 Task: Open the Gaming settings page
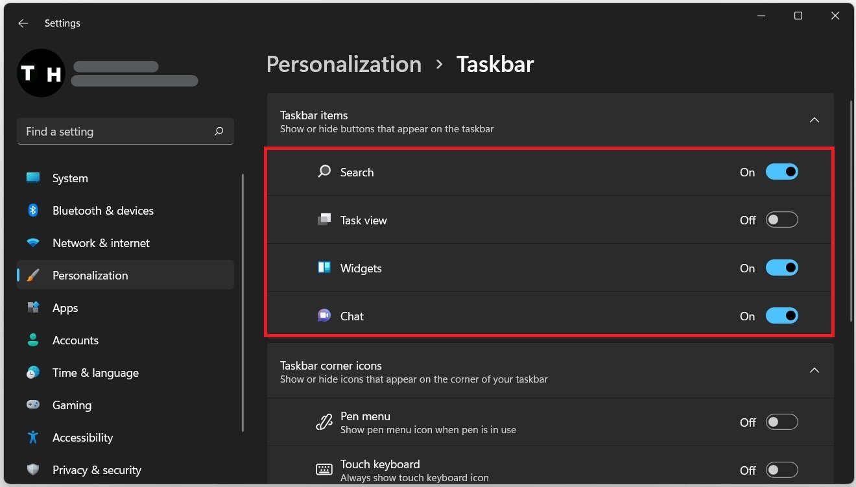coord(126,405)
